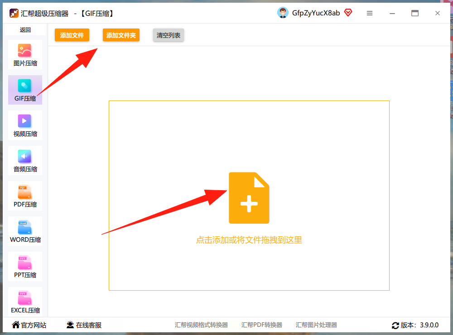Open the PPT压缩 compression tool
This screenshot has width=453, height=335.
(x=25, y=267)
